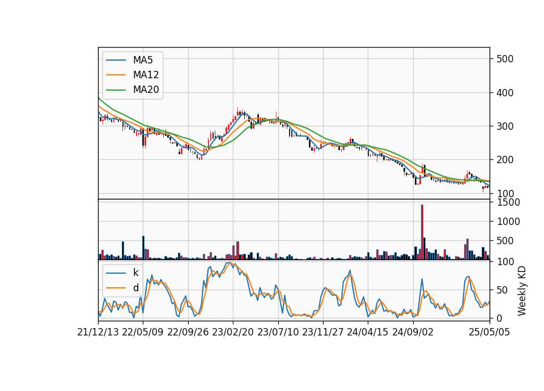The image size is (544, 391).
Task: Click the 23/02/20 date axis label
Action: click(x=233, y=332)
